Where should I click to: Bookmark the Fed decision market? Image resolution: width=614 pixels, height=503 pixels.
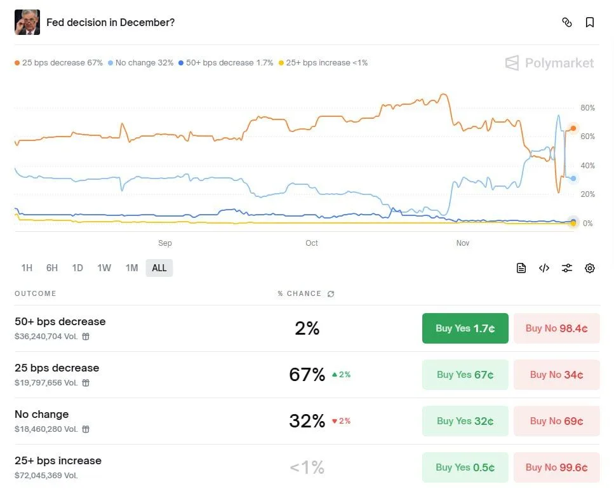point(590,23)
